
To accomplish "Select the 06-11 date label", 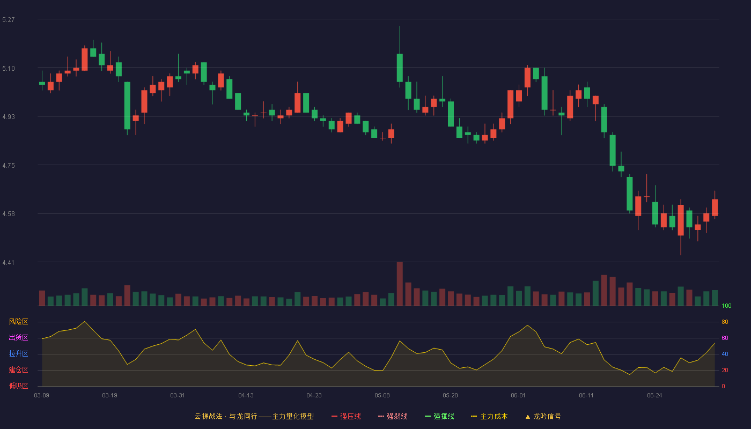I will coord(587,395).
